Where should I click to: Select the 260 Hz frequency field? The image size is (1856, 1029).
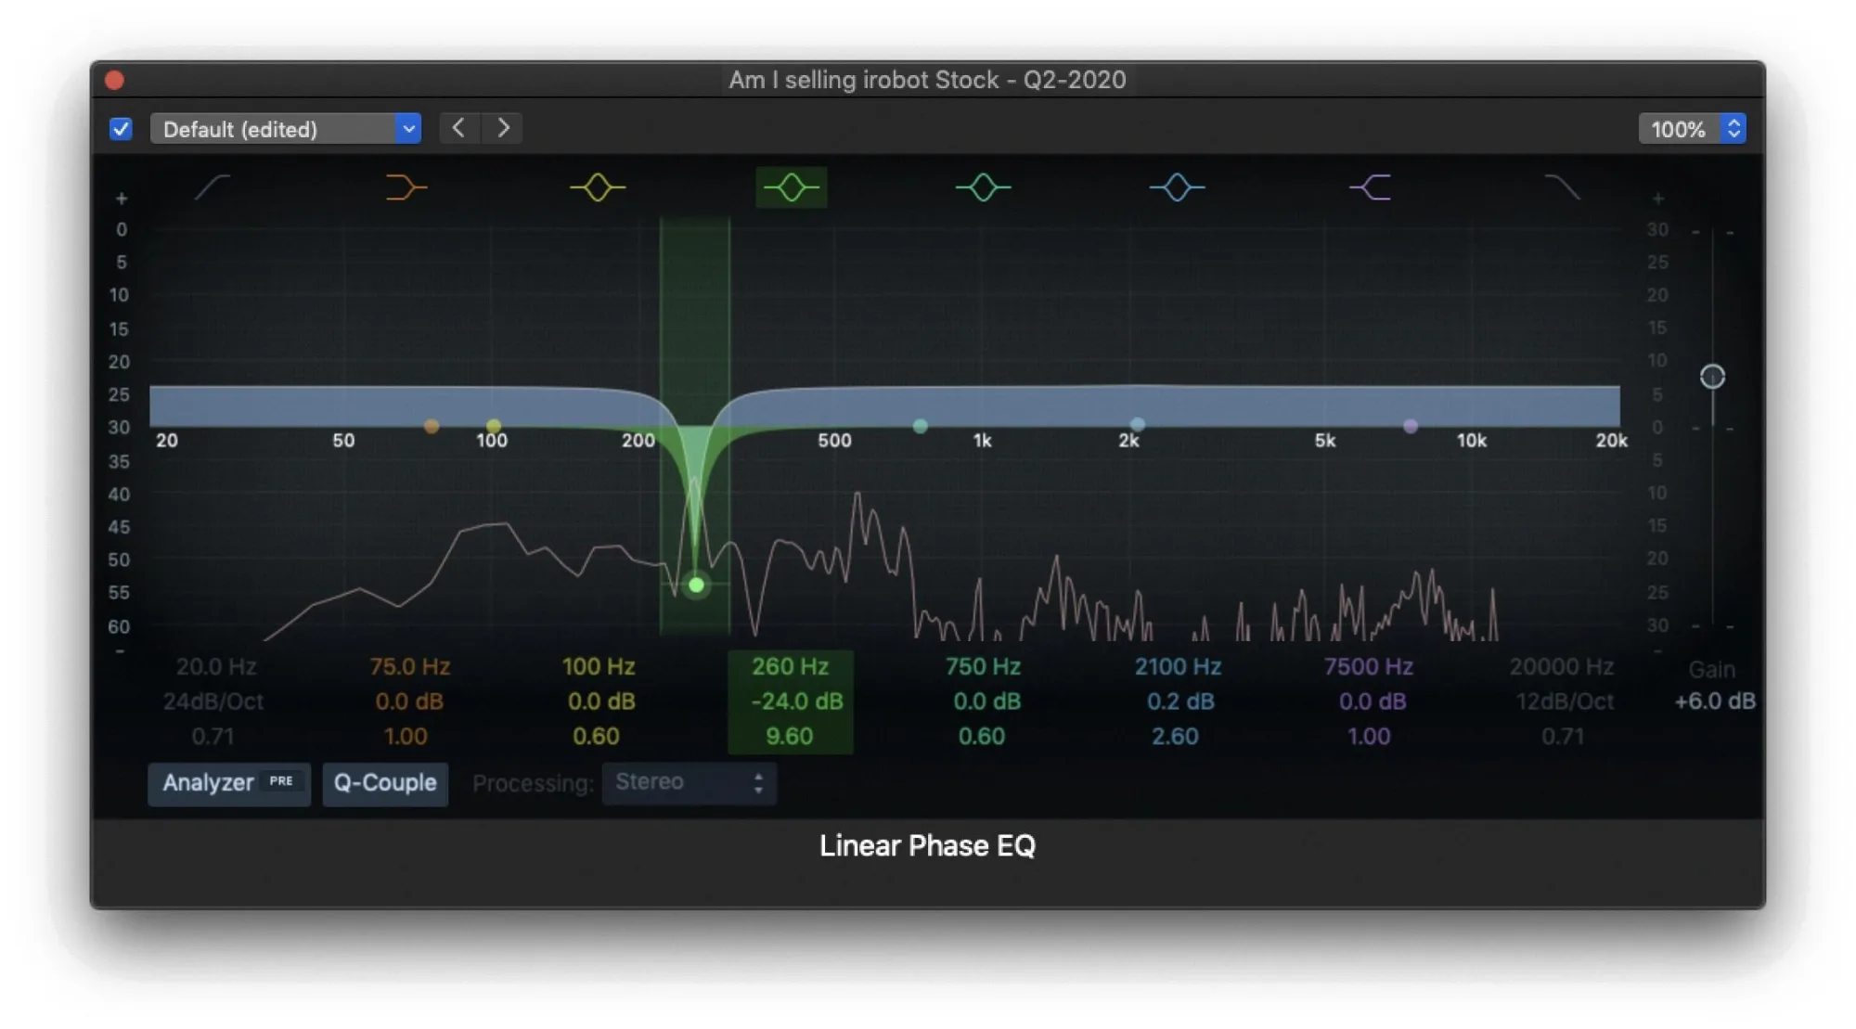[x=790, y=666]
